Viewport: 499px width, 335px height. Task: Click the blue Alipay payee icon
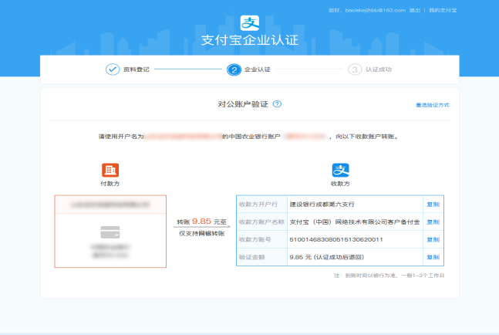coord(341,170)
